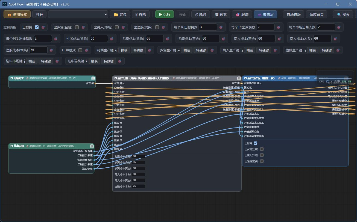Viewport: 357px width, 222px height.
Task: Click the target icon beside HDR模式
Action: (86, 50)
